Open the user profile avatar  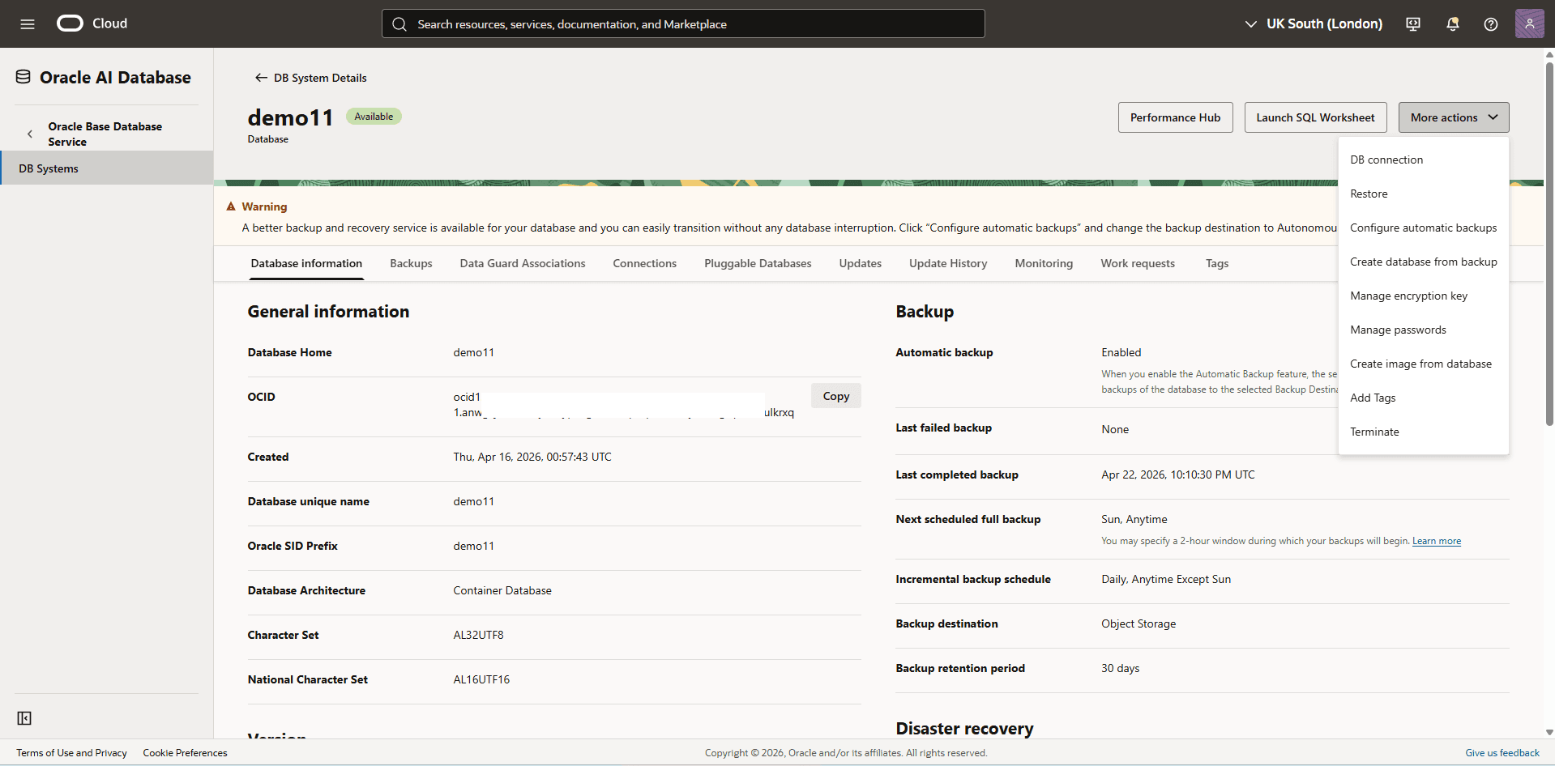[1529, 23]
